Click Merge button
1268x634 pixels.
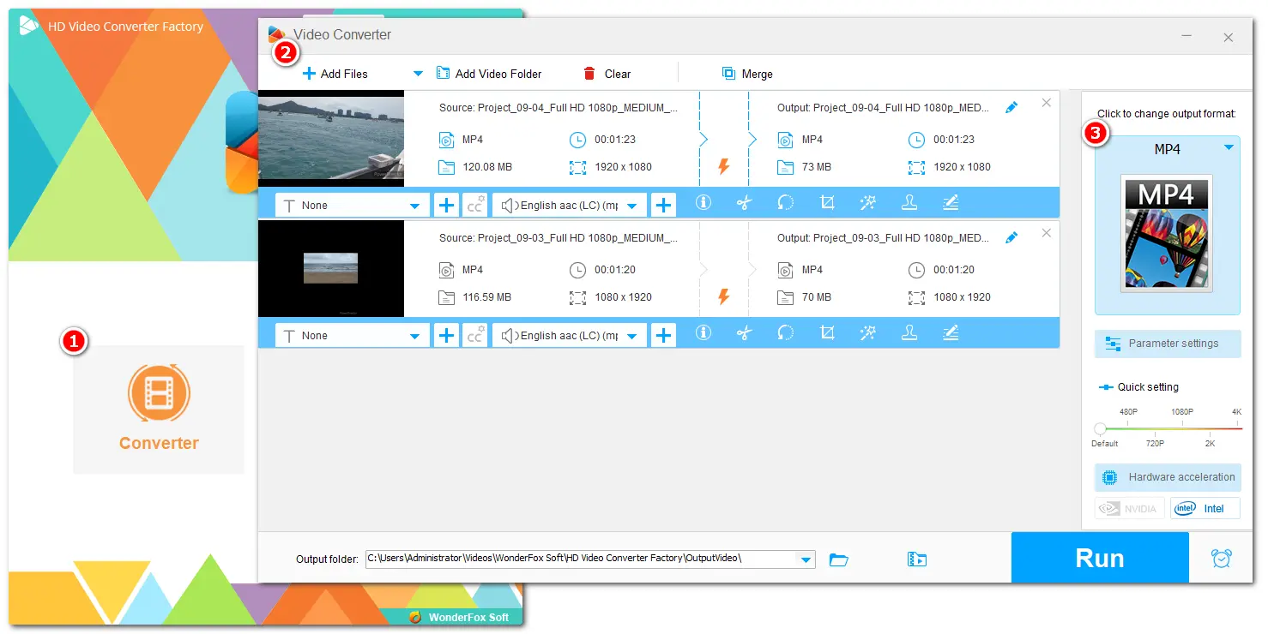747,74
